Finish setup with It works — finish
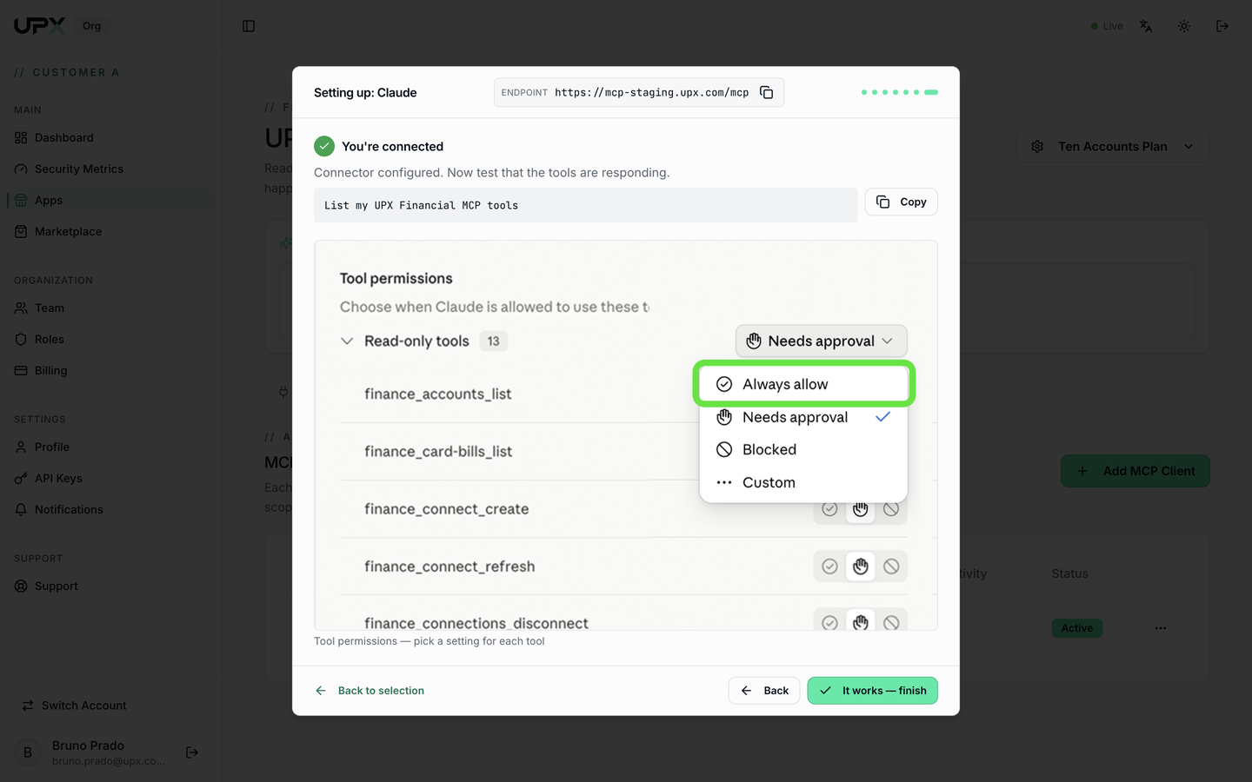The image size is (1252, 782). (872, 691)
